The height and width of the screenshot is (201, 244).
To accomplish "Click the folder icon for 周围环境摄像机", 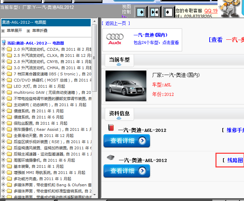I will [x=9, y=160].
